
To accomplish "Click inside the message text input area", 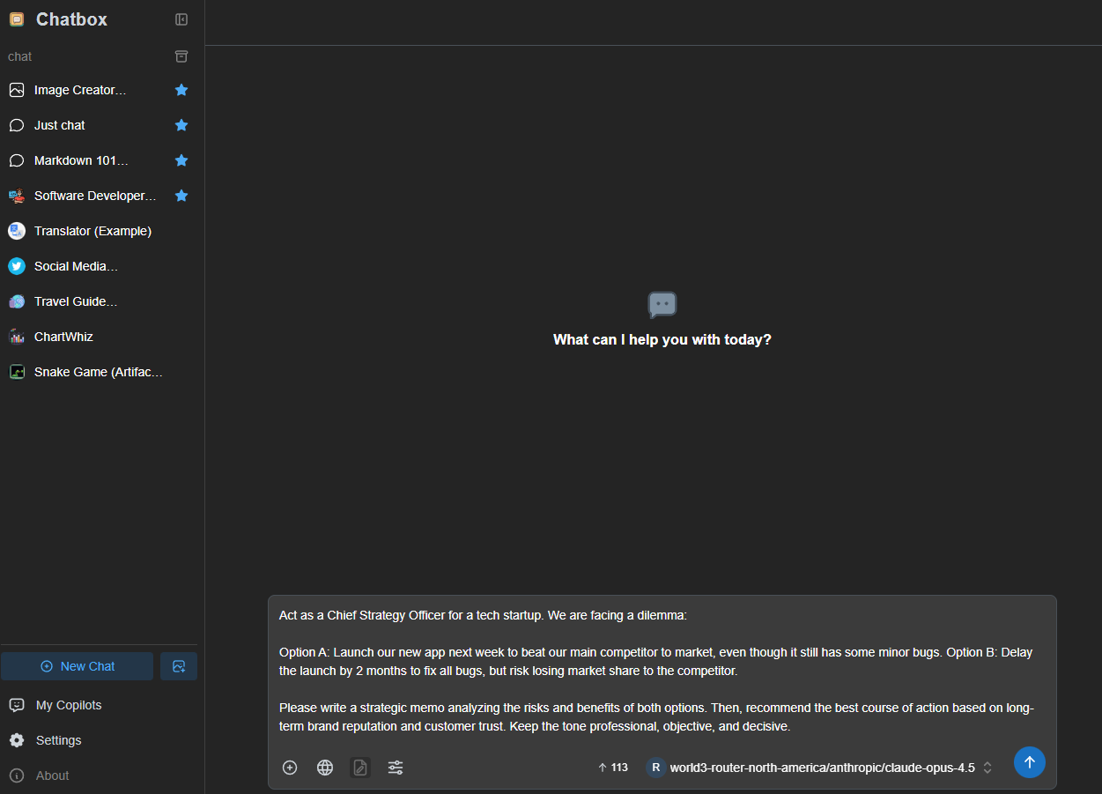I will 661,672.
